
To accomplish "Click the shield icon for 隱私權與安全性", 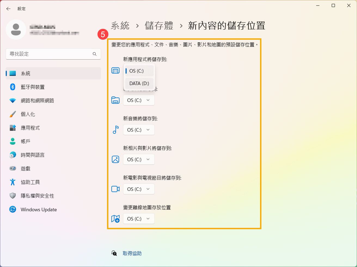I will [13, 196].
